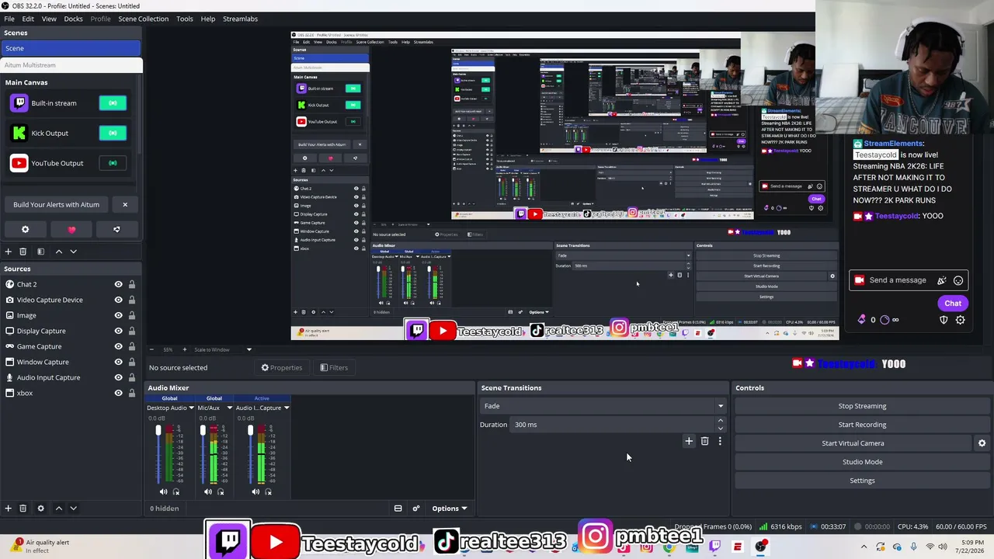The height and width of the screenshot is (559, 994).
Task: Unlock the xbox source lock
Action: pos(131,393)
